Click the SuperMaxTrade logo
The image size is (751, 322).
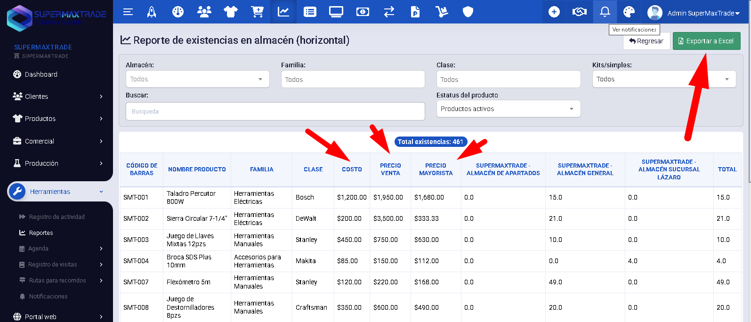click(57, 18)
